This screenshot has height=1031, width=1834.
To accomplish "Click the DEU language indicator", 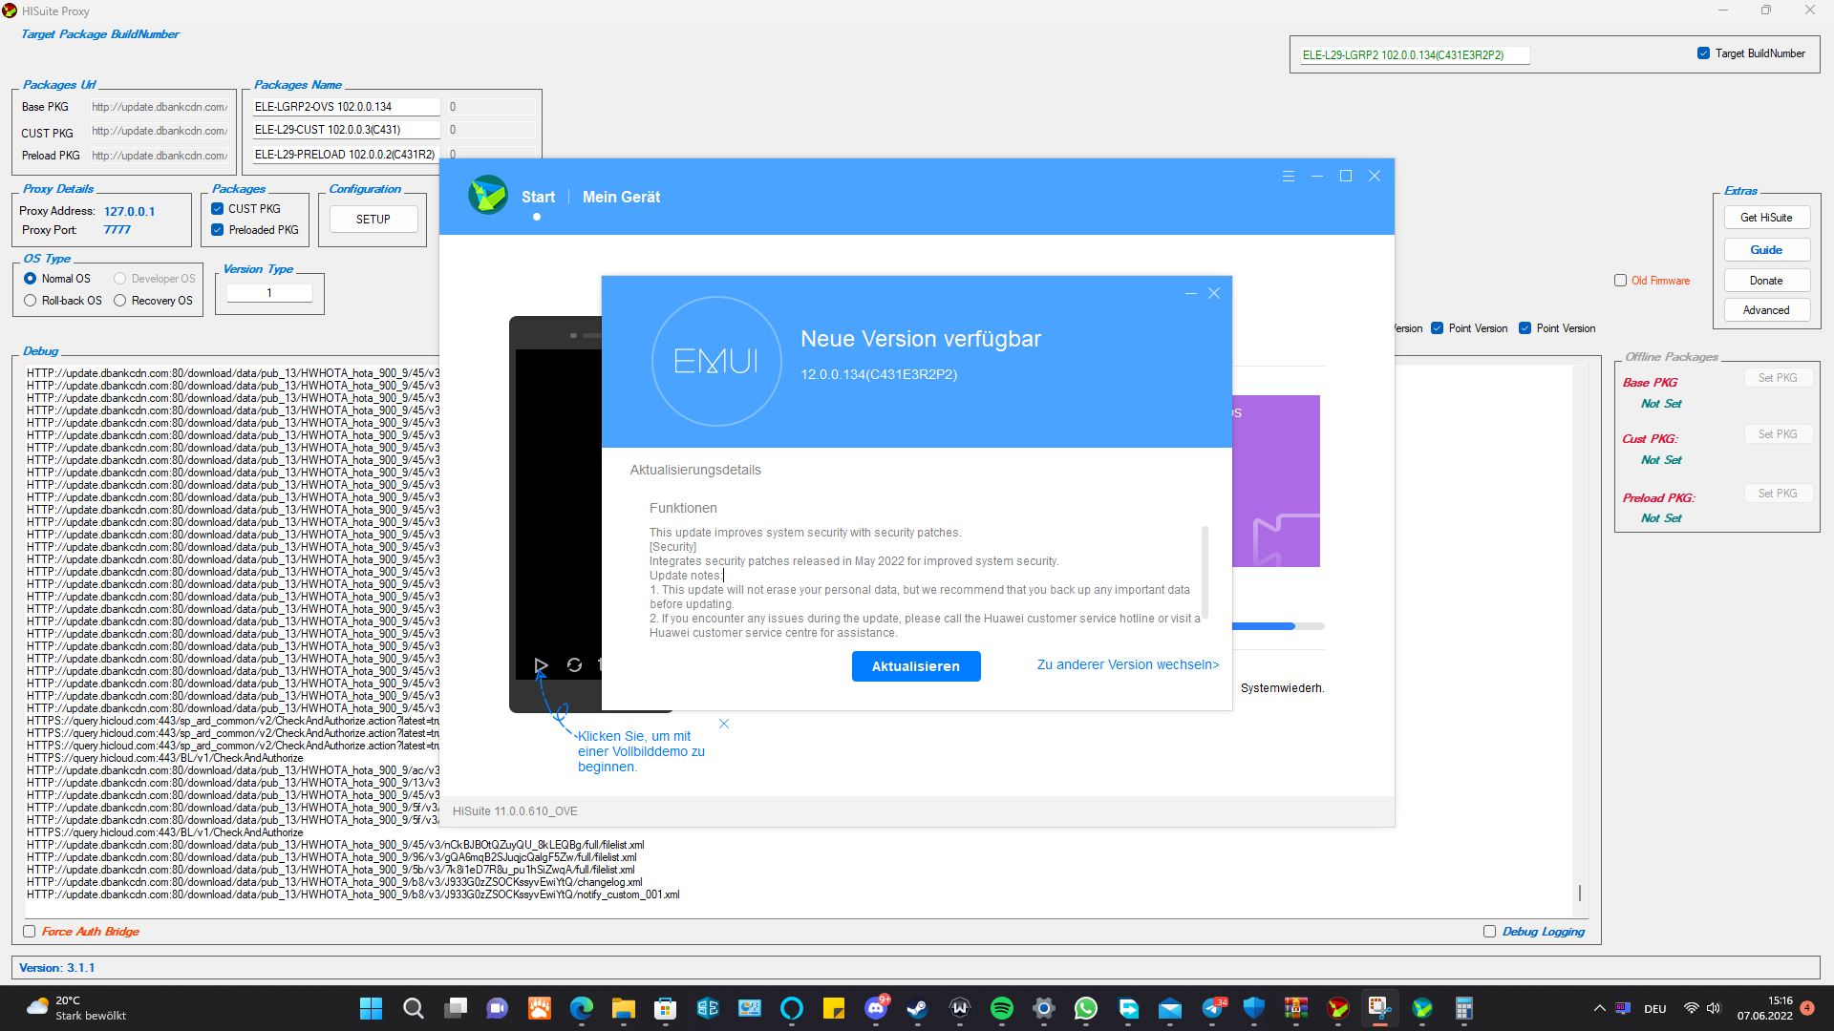I will click(x=1655, y=1009).
